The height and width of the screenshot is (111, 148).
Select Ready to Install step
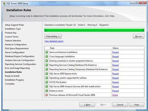click(12, 76)
